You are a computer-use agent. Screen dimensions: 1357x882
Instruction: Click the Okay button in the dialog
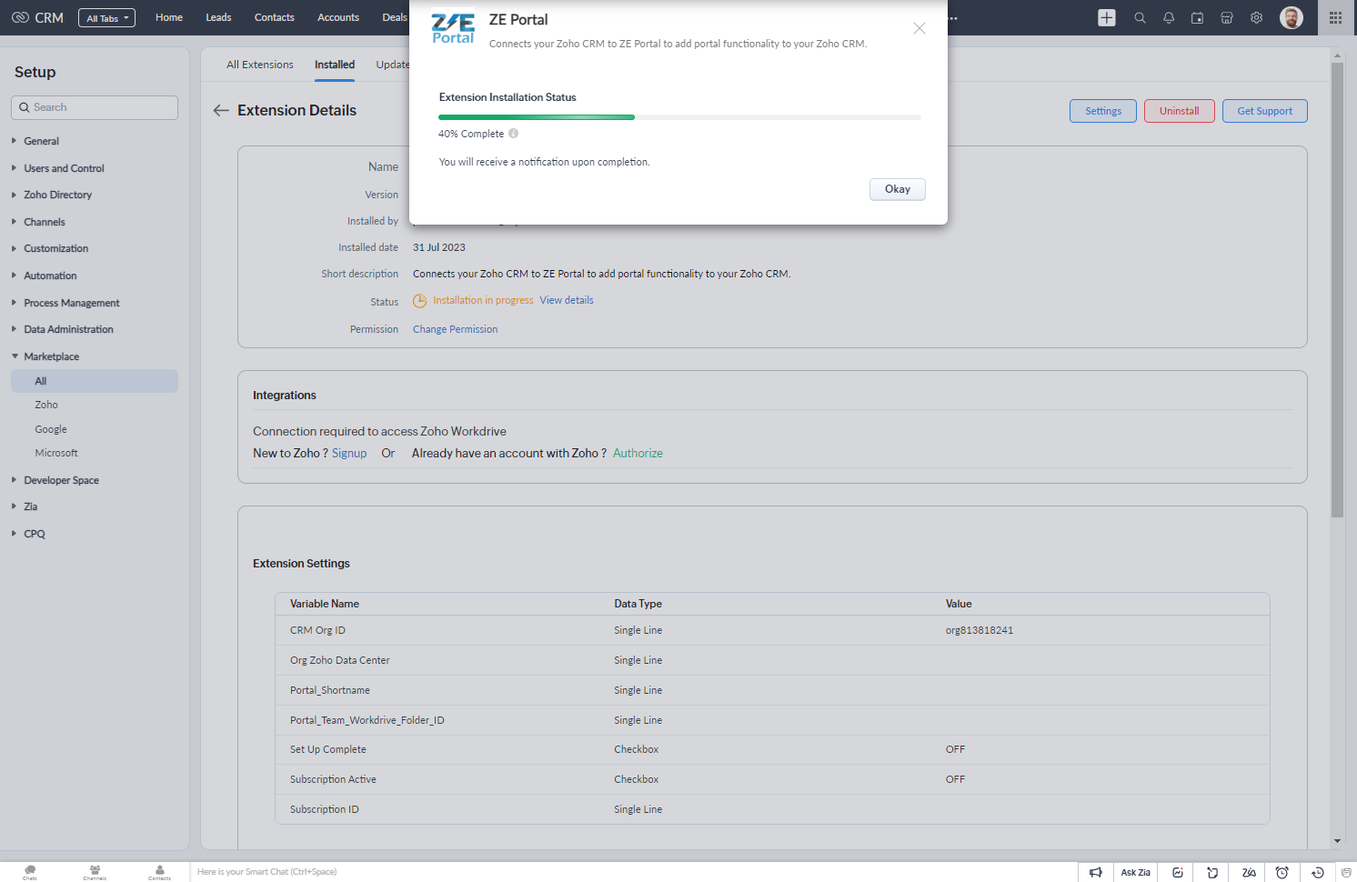(898, 189)
